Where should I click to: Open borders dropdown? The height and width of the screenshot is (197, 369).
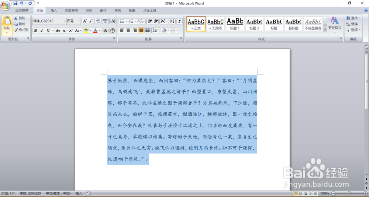[x=177, y=30]
